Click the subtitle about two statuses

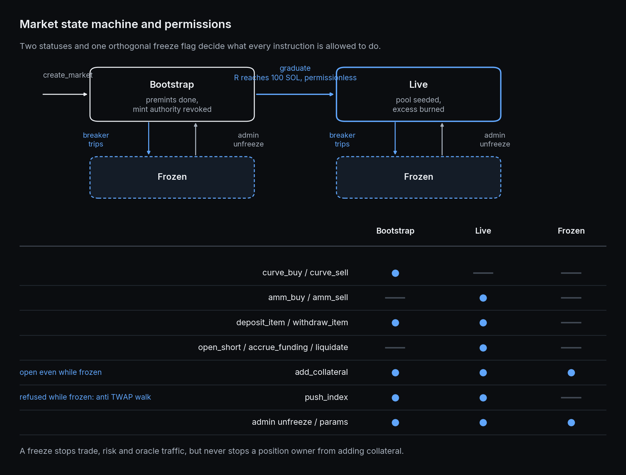200,46
